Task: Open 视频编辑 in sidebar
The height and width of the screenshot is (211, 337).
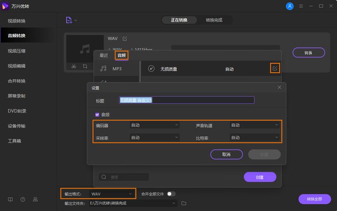Action: [17, 66]
